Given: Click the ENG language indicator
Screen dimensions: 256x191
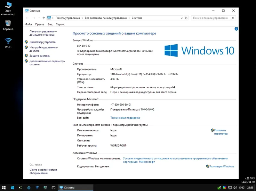Looking at the screenshot, I should pyautogui.click(x=242, y=187).
